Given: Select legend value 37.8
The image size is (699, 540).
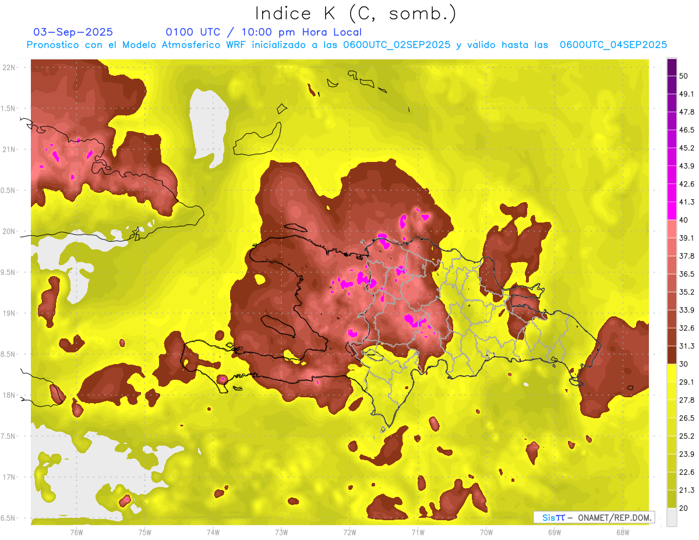Looking at the screenshot, I should point(687,256).
